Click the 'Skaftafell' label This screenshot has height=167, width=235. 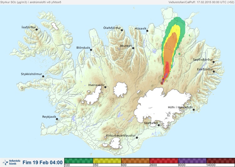pos(151,123)
